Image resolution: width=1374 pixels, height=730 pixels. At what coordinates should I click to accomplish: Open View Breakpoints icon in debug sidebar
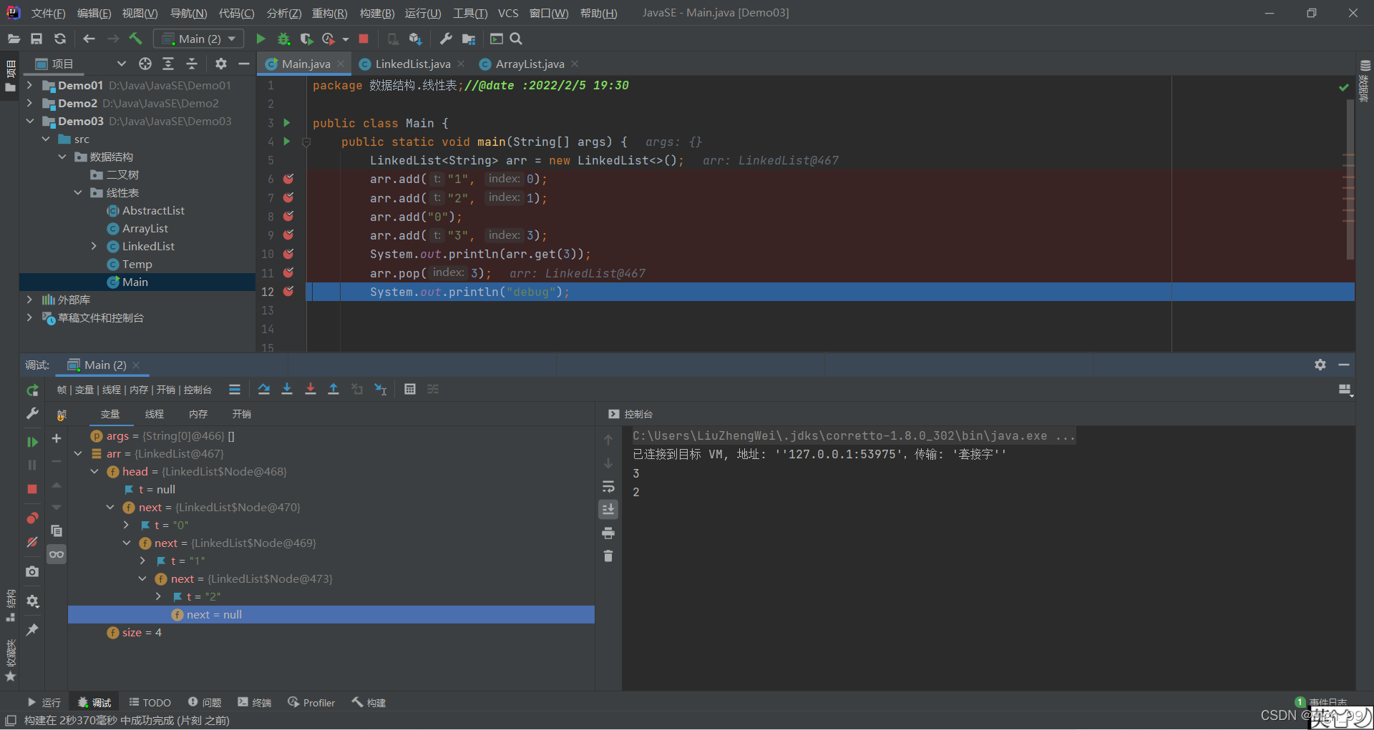tap(32, 518)
